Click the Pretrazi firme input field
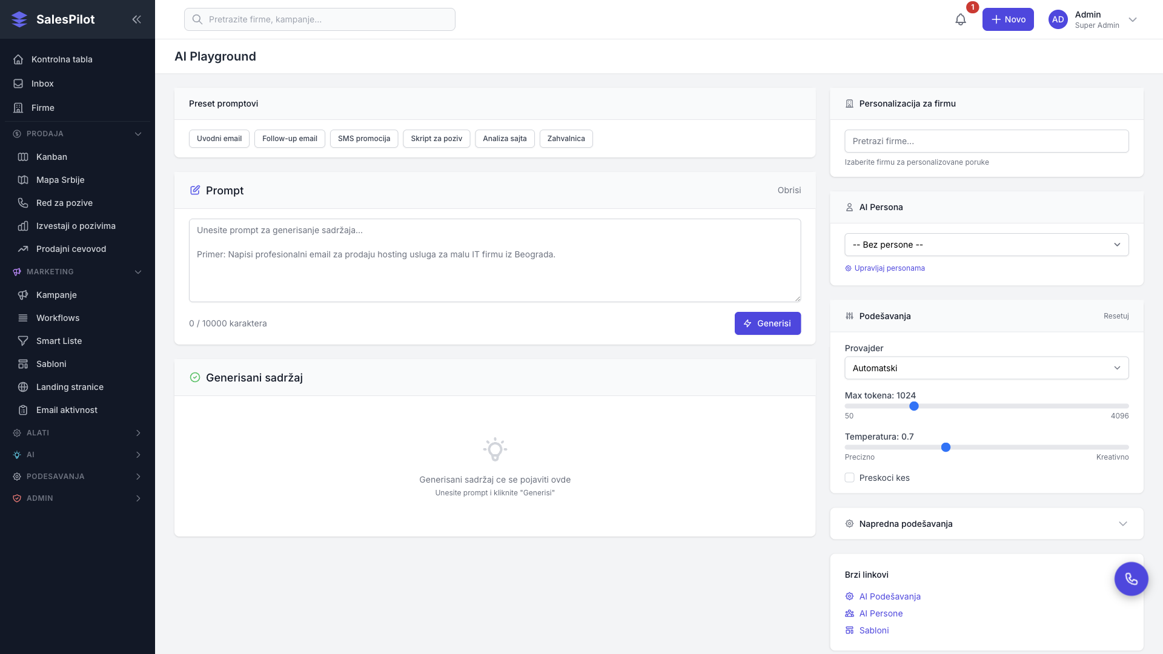The image size is (1163, 654). [986, 141]
